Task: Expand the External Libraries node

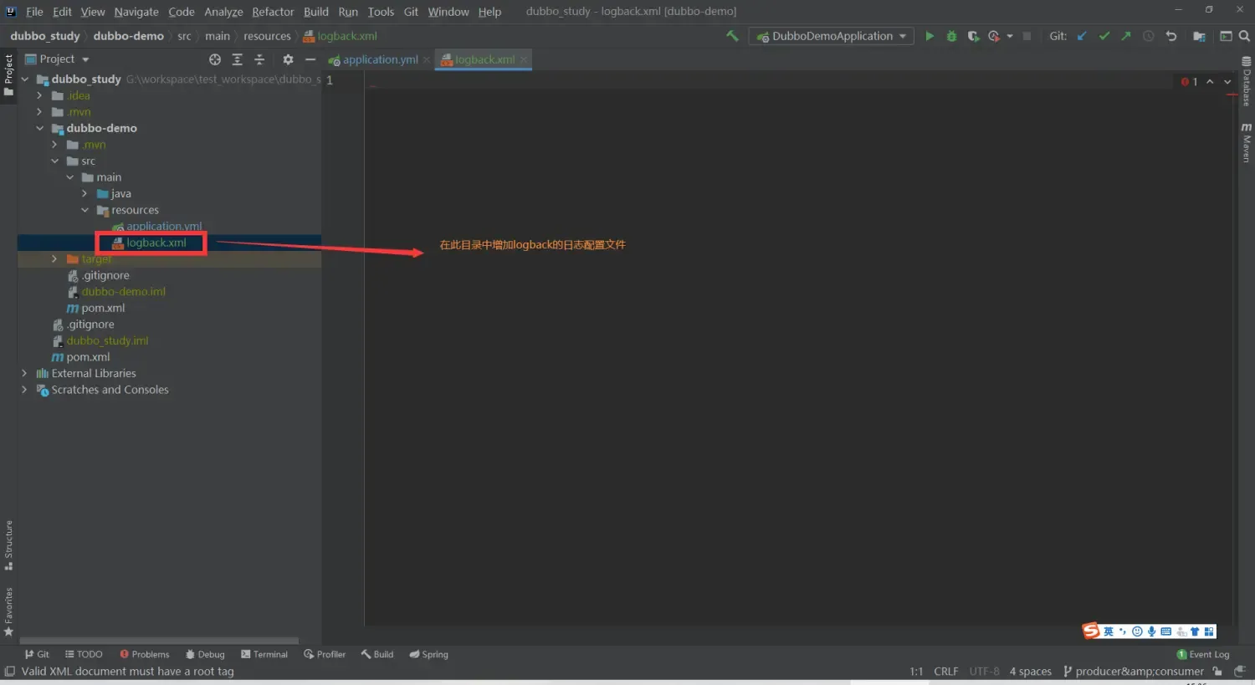Action: point(24,374)
